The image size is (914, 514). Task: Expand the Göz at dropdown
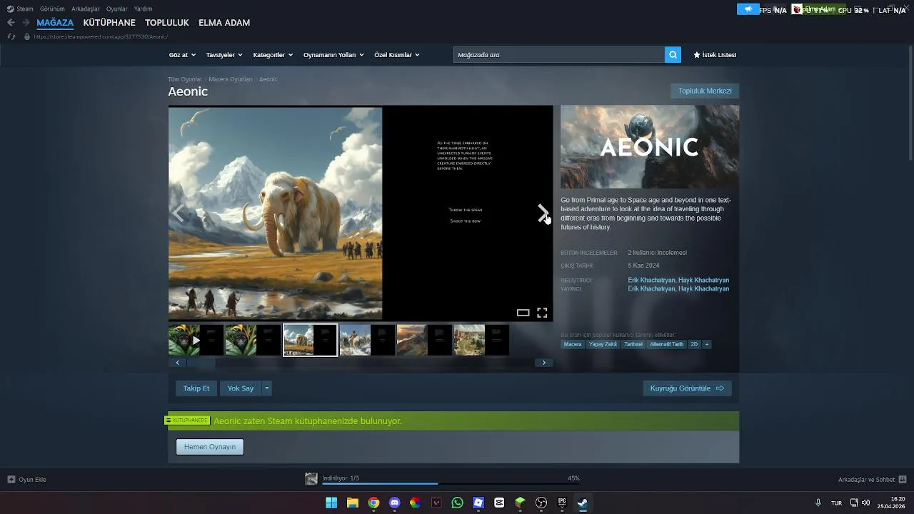pos(182,55)
